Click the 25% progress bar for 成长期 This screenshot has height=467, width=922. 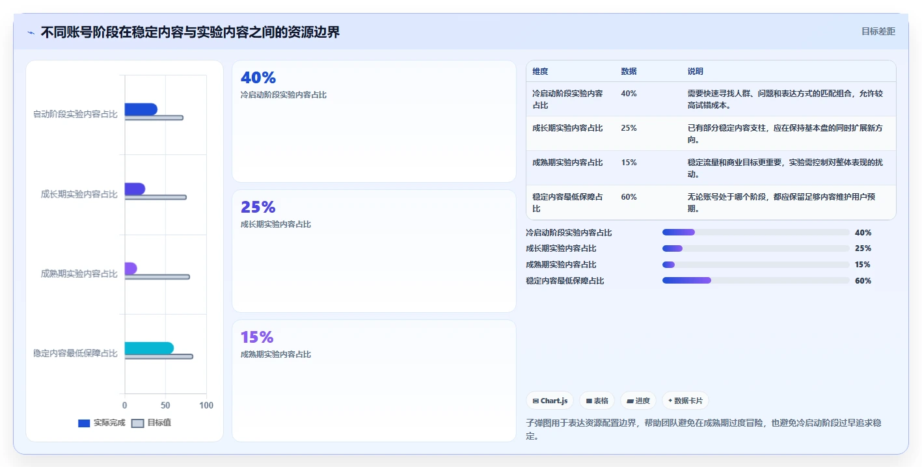[x=756, y=248]
